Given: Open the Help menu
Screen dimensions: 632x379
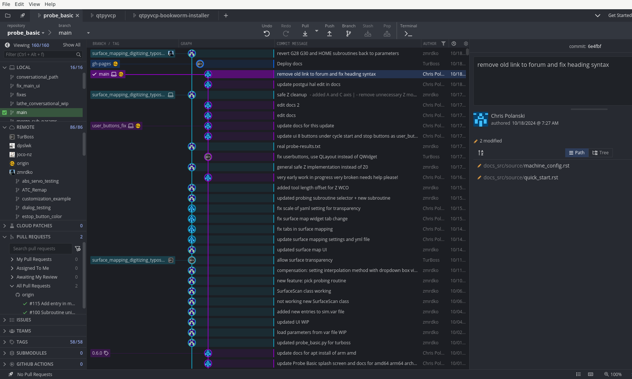Looking at the screenshot, I should click(x=50, y=4).
